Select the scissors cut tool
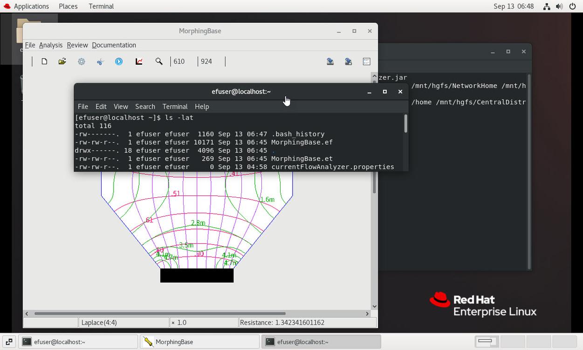This screenshot has height=350, width=583. point(100,61)
